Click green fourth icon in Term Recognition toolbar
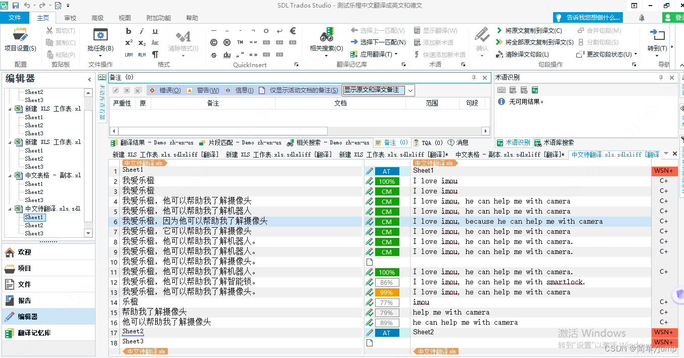Image resolution: width=684 pixels, height=358 pixels. [x=535, y=90]
